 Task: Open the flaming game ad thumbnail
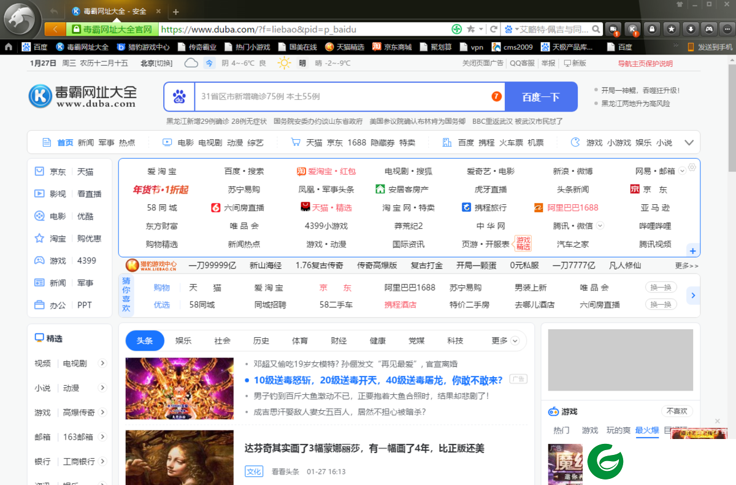(x=180, y=389)
